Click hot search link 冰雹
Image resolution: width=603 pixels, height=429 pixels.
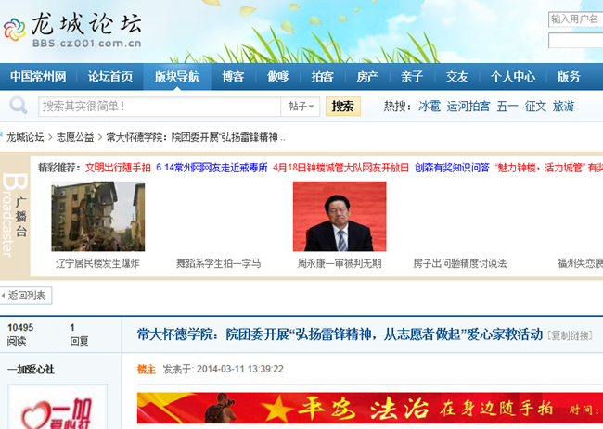coord(430,106)
